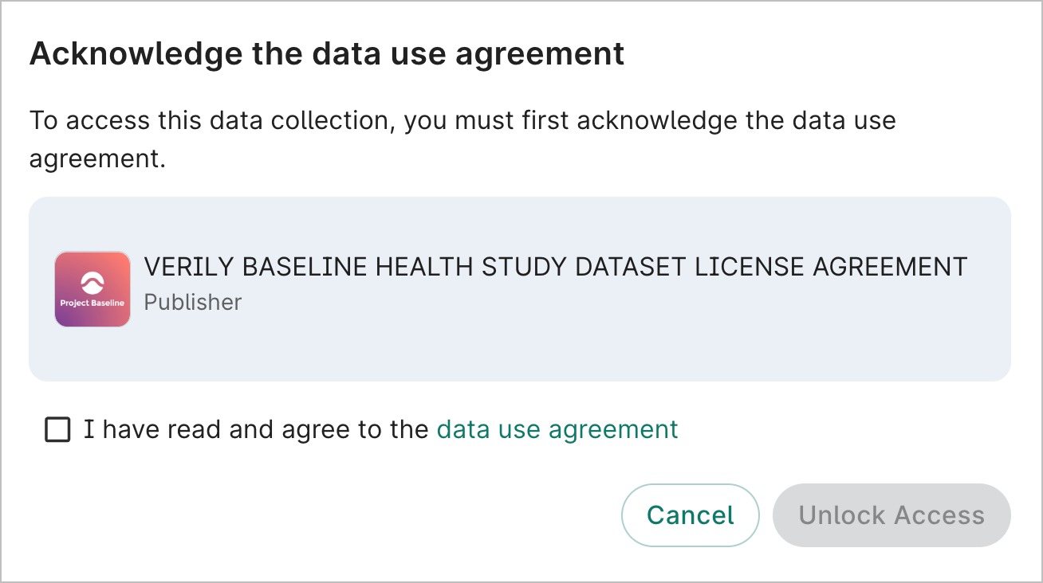Click the 'Publisher' label under the agreement title

[192, 303]
